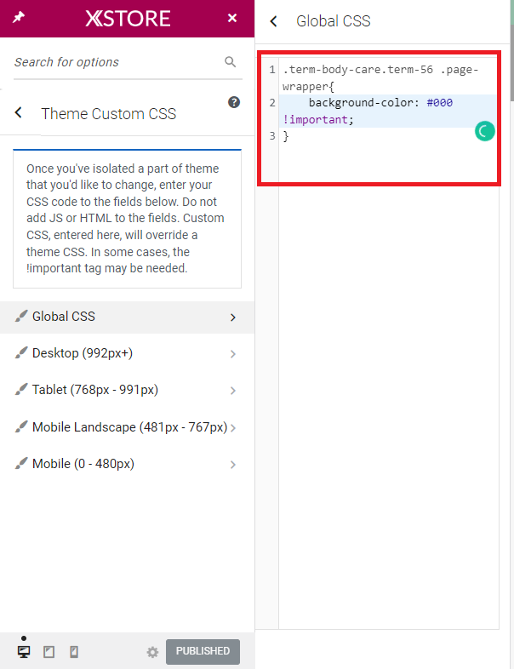Go back from Global CSS editor
Screen dimensions: 514x669
(273, 21)
